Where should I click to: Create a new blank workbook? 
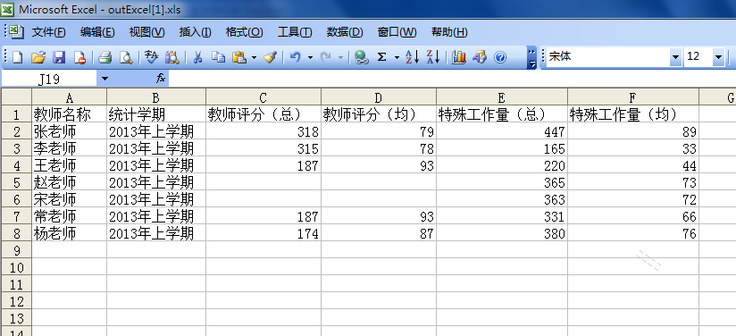point(17,57)
